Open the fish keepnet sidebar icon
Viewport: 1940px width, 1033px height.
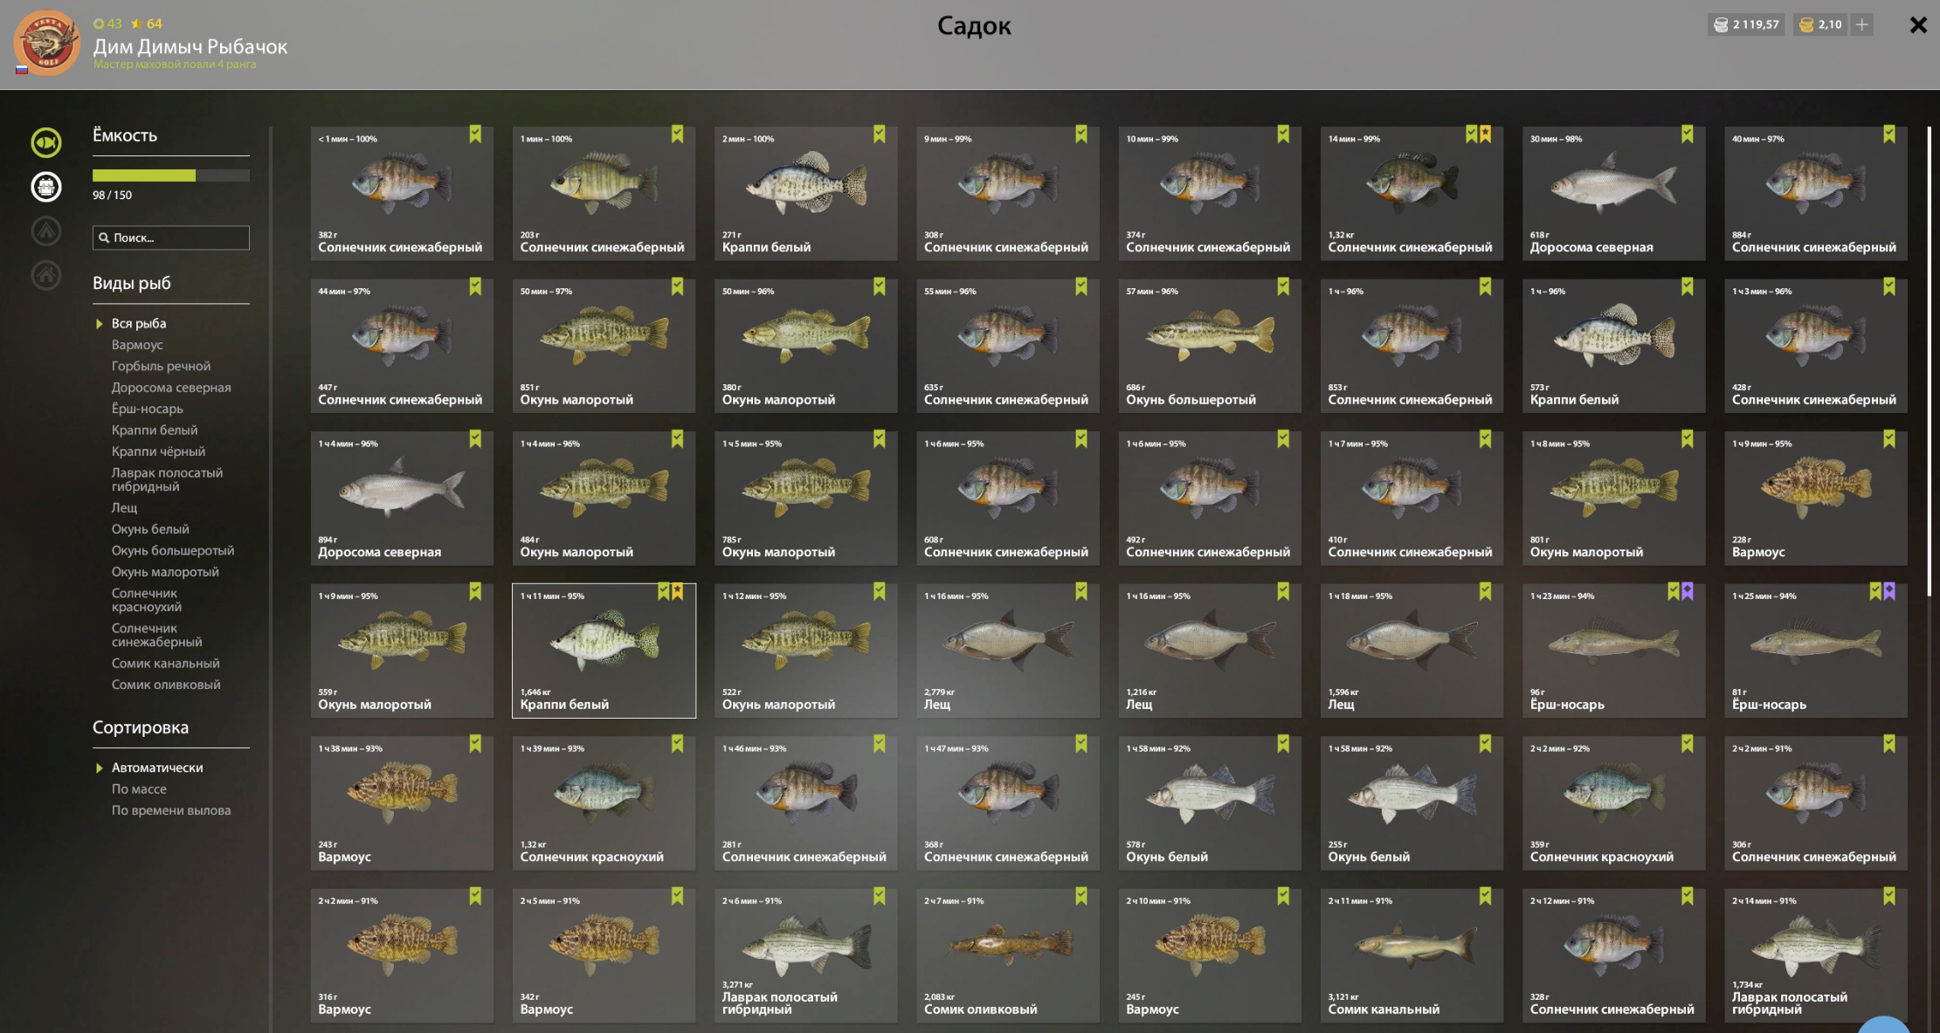[46, 141]
